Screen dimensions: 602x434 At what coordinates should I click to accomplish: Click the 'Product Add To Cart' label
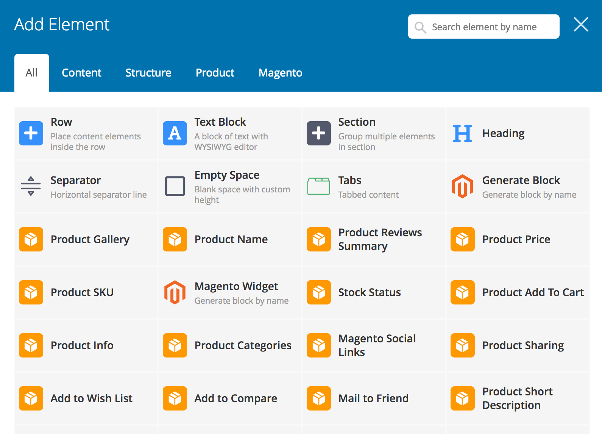click(x=533, y=292)
